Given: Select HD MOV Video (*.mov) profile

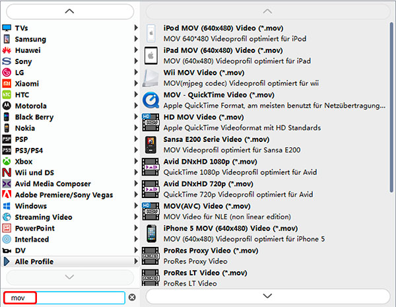Looking at the screenshot, I should (x=265, y=122).
